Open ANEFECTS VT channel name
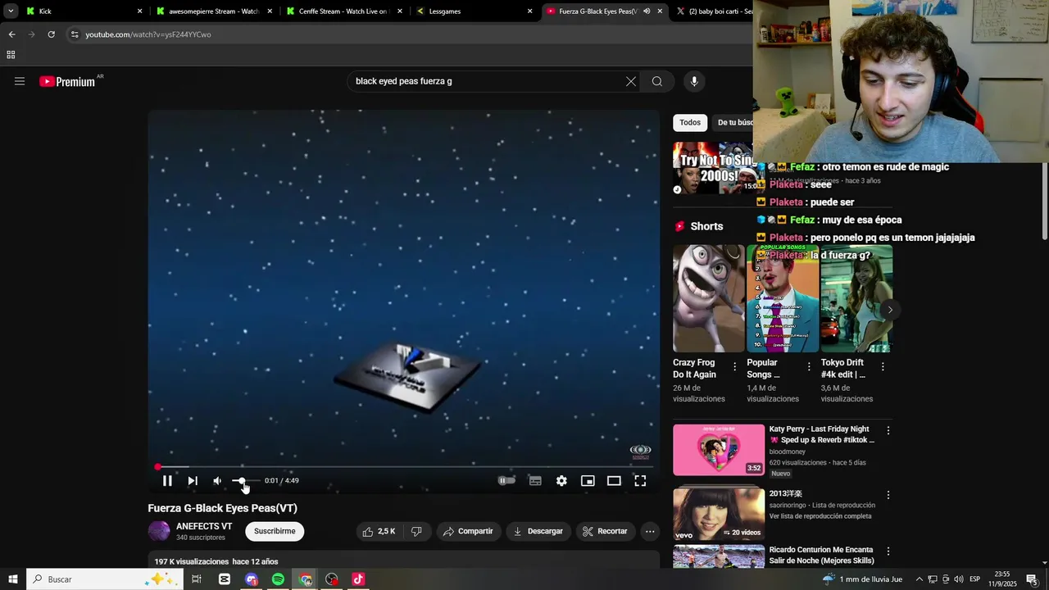Screen dimensions: 1049x590 204,526
